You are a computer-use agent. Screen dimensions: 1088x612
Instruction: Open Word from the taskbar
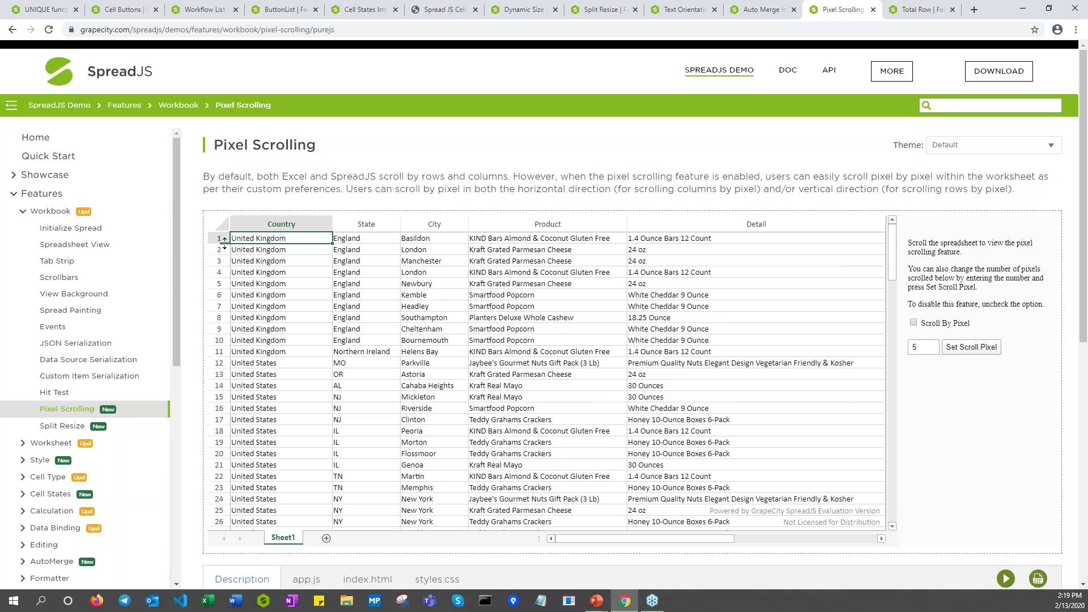coord(236,601)
